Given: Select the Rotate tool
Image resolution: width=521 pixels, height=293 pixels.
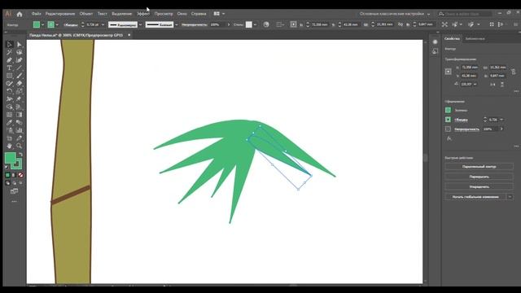Looking at the screenshot, I should [9, 91].
